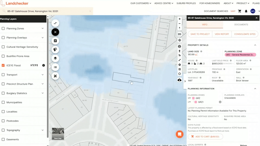Collapse the Planning Information section
This screenshot has height=146, width=260.
click(x=255, y=89)
